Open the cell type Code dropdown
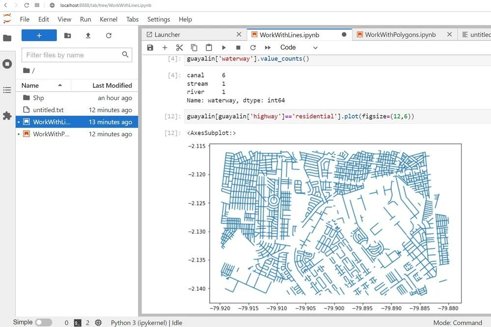This screenshot has width=491, height=327. click(299, 48)
